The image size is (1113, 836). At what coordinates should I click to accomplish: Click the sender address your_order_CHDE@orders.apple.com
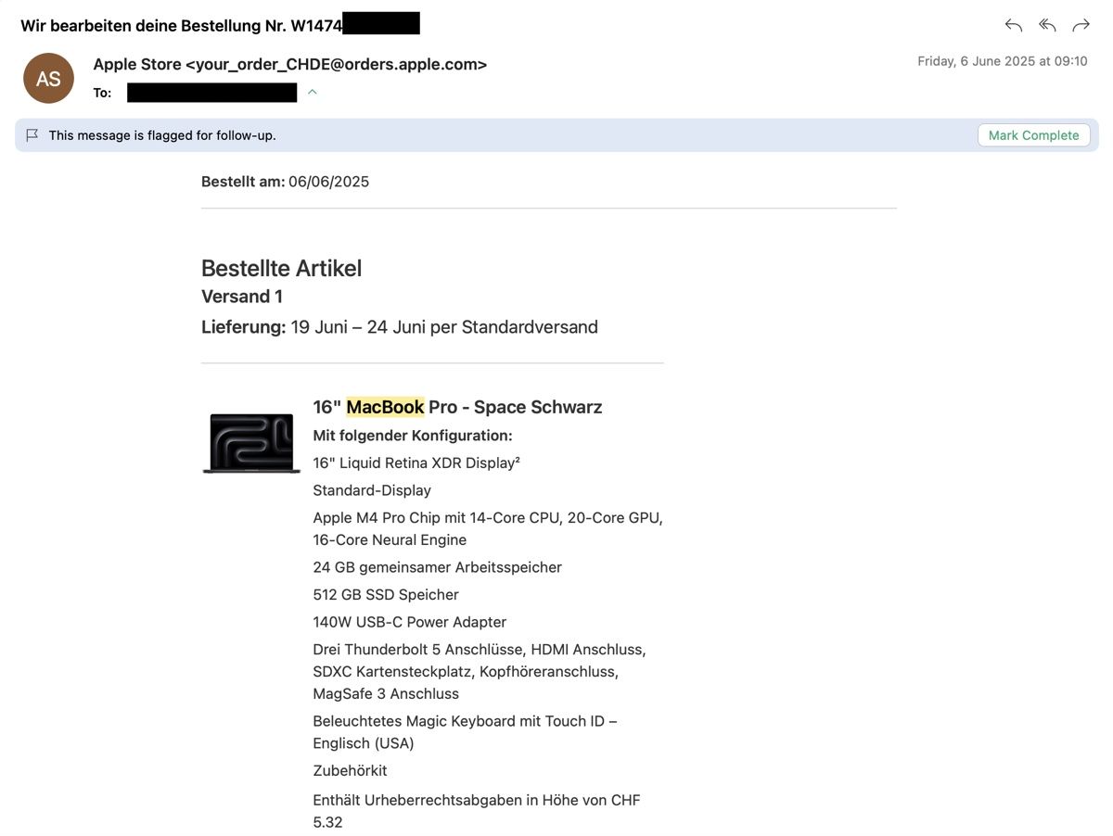336,65
